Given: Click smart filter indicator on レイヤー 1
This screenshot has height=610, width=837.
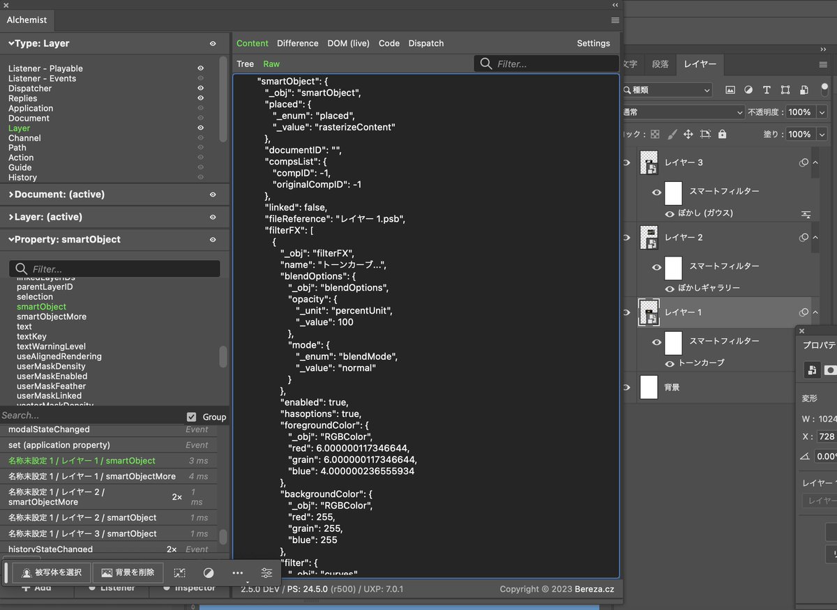Looking at the screenshot, I should (804, 312).
